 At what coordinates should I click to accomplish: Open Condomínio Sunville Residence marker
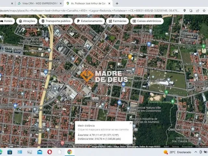73,58
